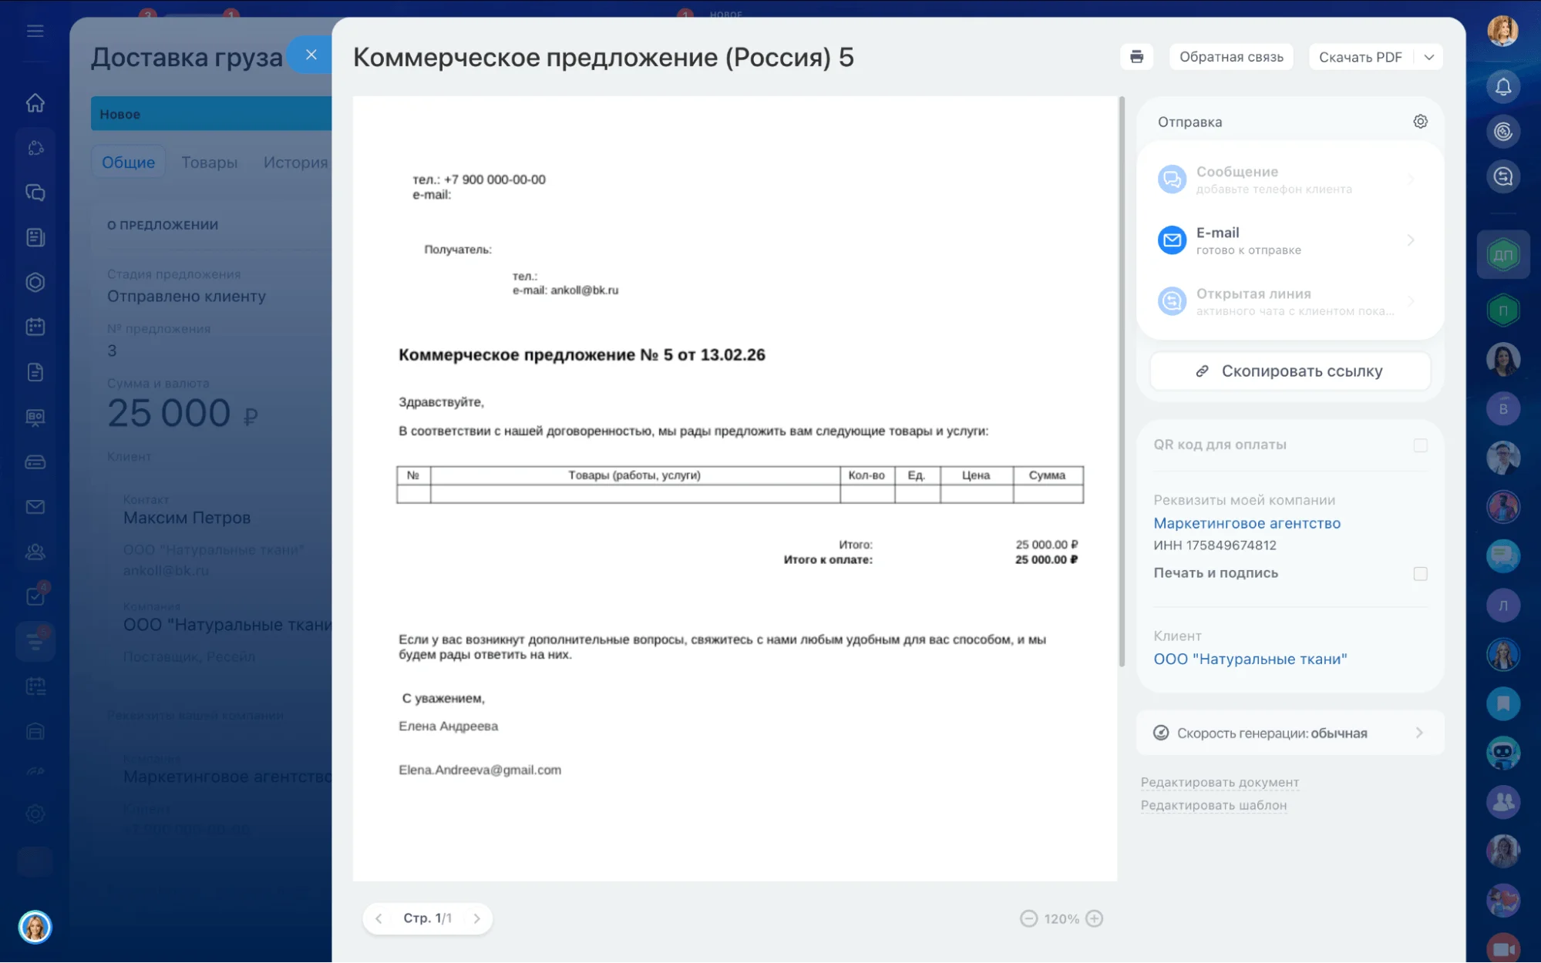
Task: Go to home in left sidebar
Action: click(35, 103)
